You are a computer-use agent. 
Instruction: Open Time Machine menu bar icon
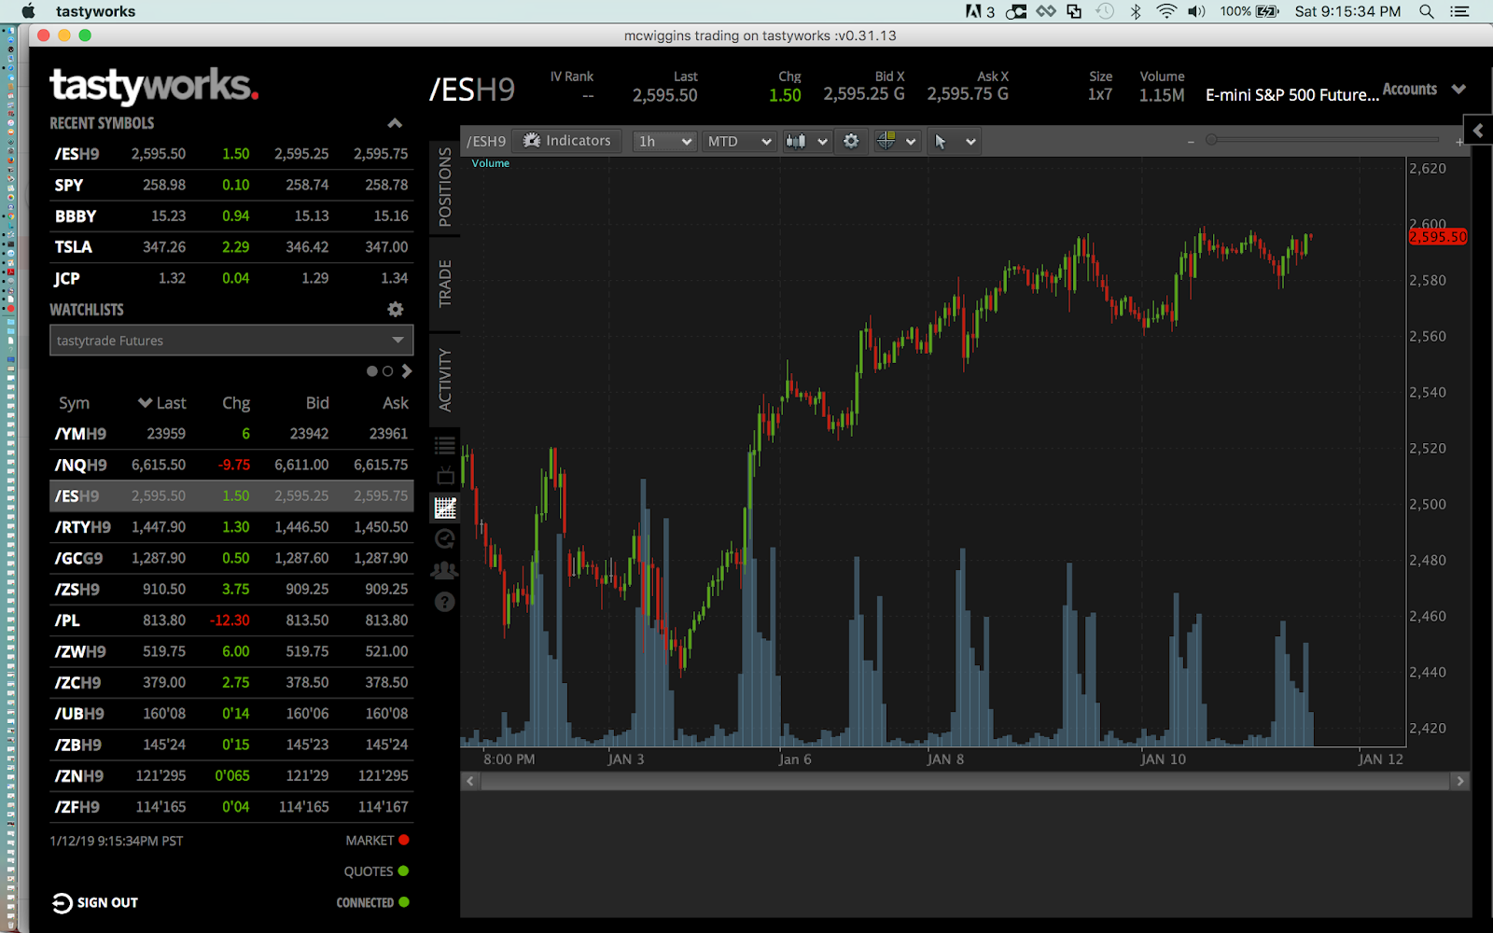tap(1105, 11)
